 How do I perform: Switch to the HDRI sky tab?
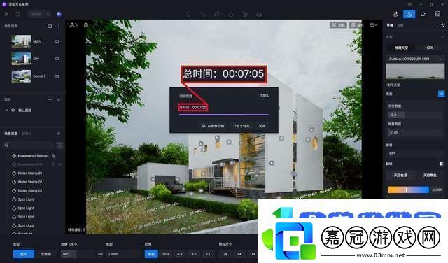click(429, 48)
